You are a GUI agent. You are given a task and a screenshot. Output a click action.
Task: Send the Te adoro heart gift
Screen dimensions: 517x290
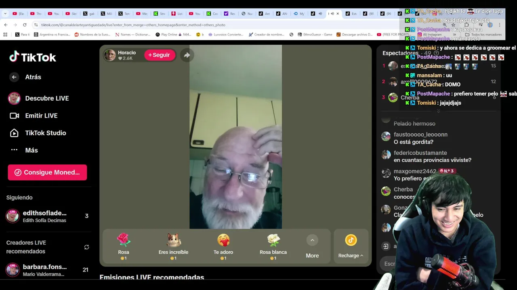pyautogui.click(x=223, y=246)
